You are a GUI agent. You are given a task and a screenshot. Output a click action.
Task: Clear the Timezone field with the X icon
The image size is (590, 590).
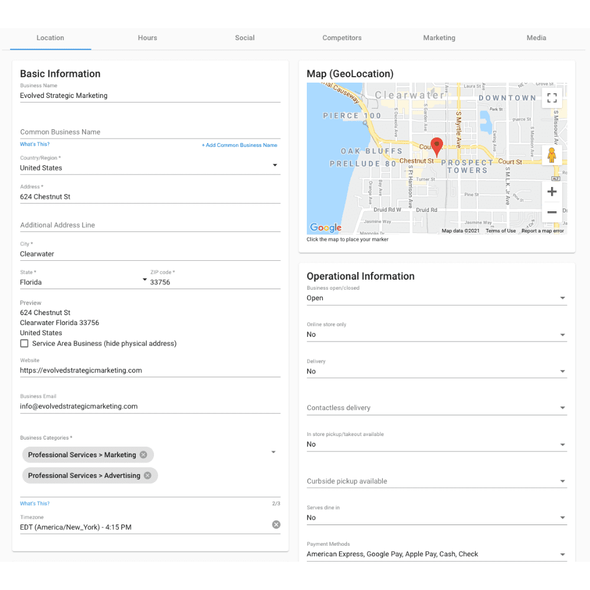[276, 524]
